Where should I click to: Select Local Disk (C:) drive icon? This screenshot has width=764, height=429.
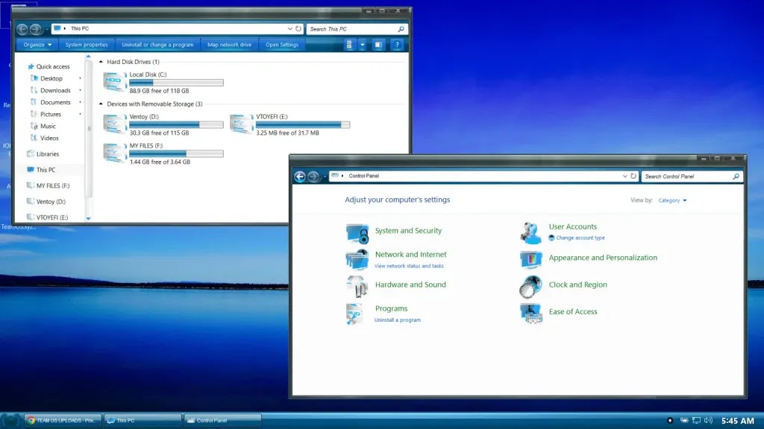[x=115, y=81]
